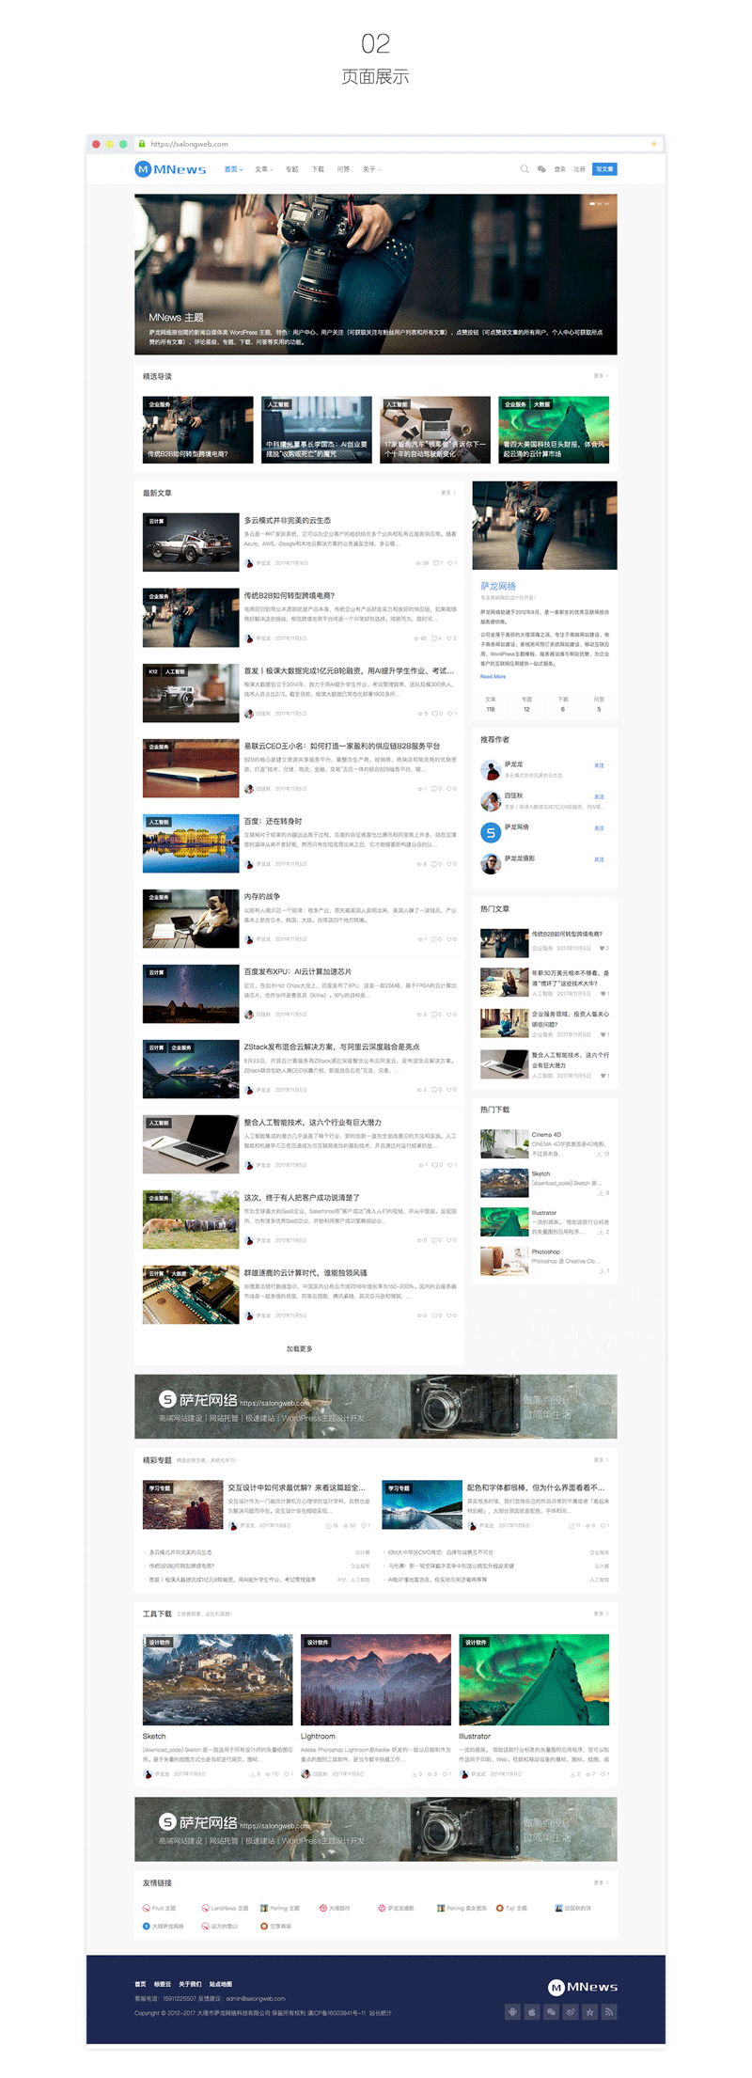Click 加载更多 to load more articles
This screenshot has height=2078, width=752.
point(299,1348)
